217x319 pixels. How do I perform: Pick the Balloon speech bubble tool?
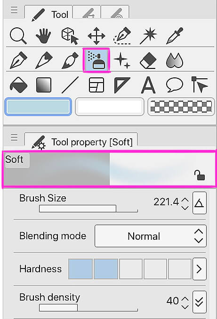(x=174, y=84)
